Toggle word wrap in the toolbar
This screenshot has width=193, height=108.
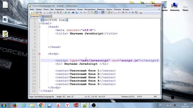click(96, 13)
